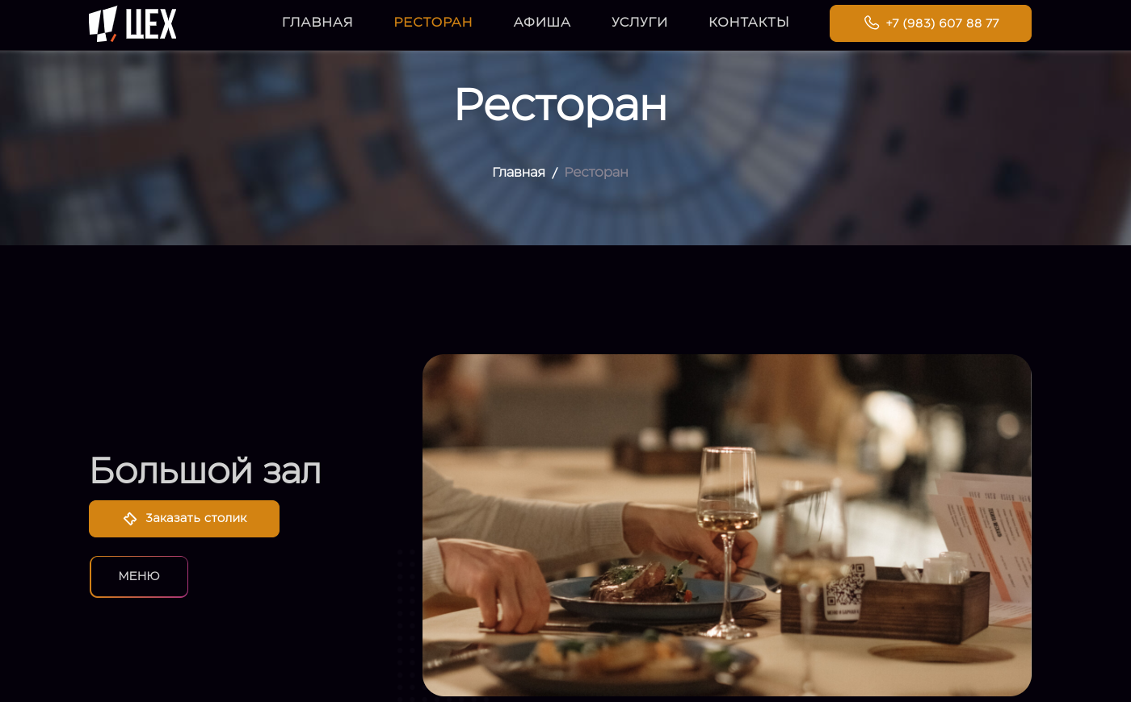Click the Большой зал heading

pos(205,470)
